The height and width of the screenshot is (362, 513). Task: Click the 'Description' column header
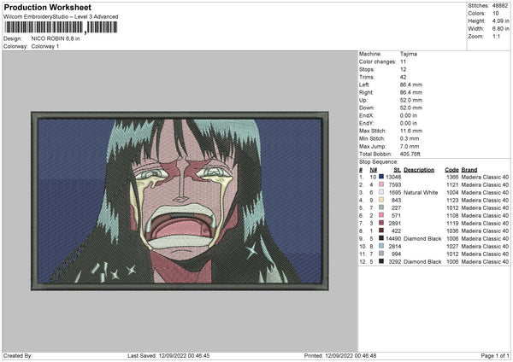pyautogui.click(x=419, y=170)
